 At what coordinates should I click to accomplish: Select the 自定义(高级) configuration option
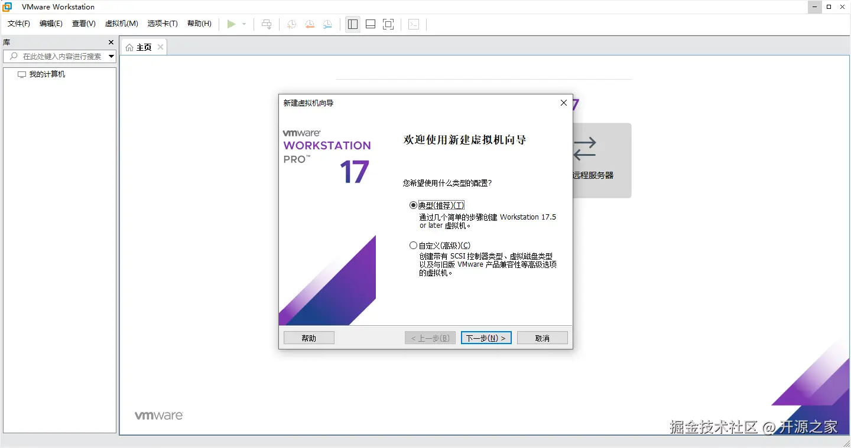coord(412,245)
